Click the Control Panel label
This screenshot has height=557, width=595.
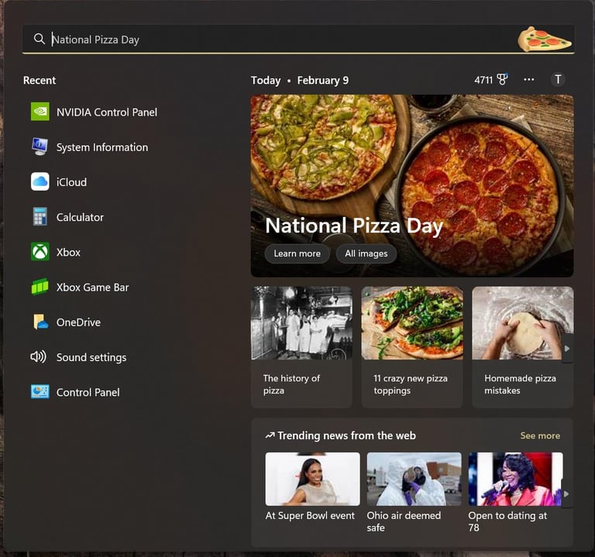click(x=88, y=392)
